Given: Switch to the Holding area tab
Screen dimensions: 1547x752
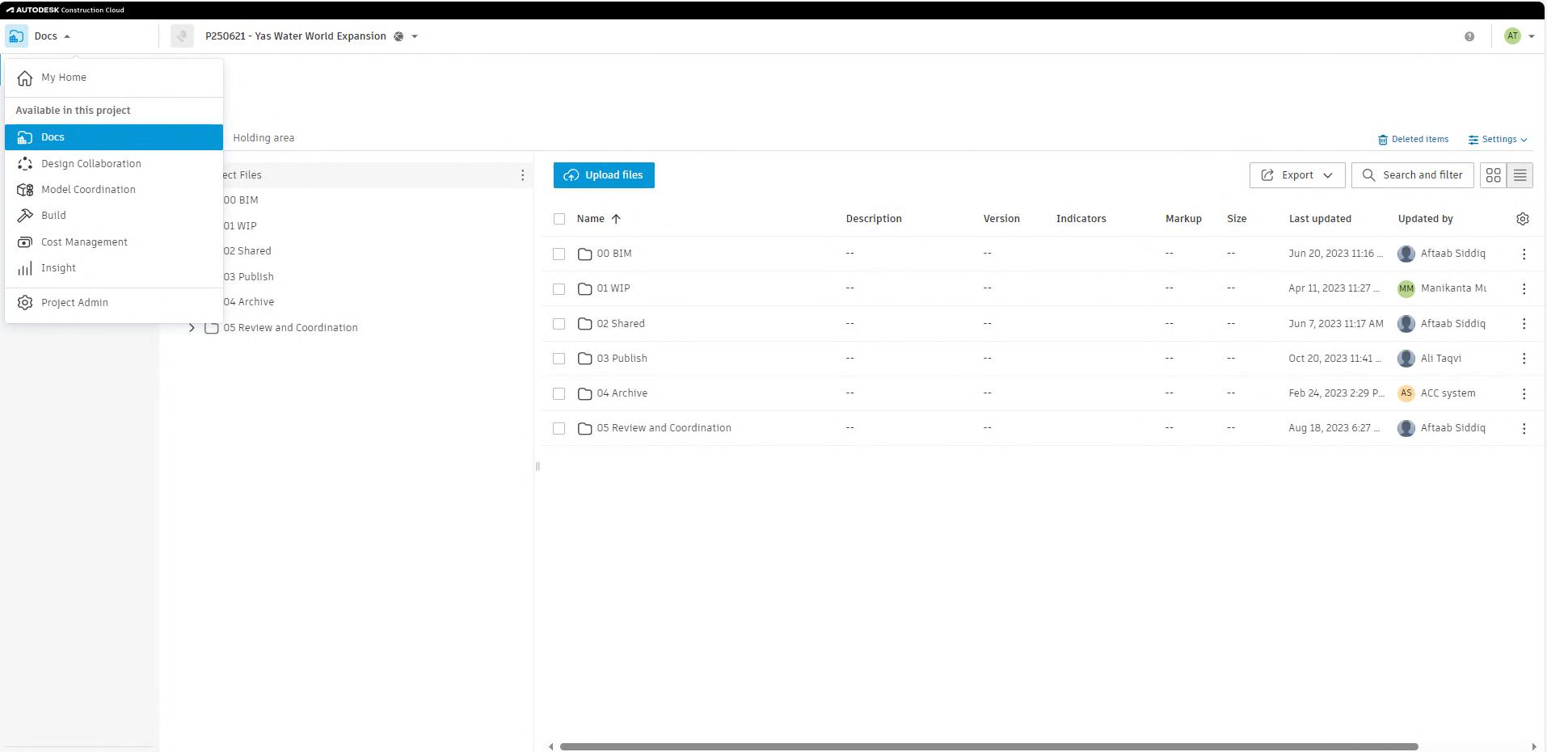Looking at the screenshot, I should click(263, 137).
